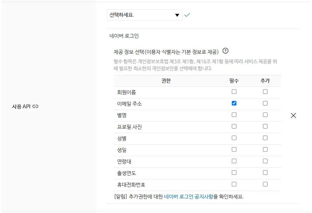The image size is (312, 213).
Task: Enable 연령대 필수 checkbox
Action: click(x=234, y=161)
